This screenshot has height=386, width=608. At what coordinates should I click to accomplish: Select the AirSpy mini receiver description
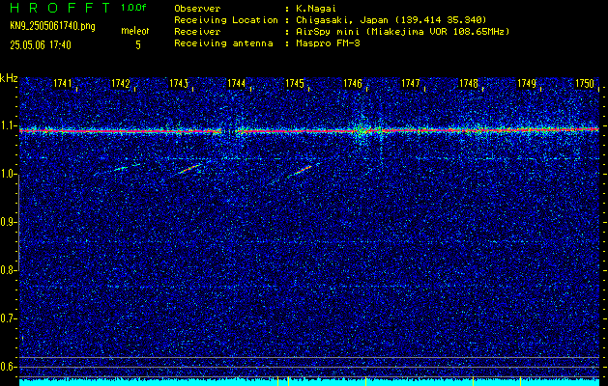point(402,32)
